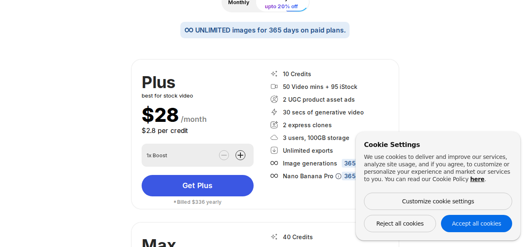Click the sparkle icon beside 10 Credits

(x=274, y=73)
